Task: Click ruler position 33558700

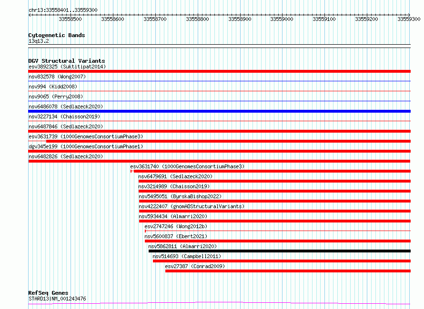Action: tap(155, 19)
